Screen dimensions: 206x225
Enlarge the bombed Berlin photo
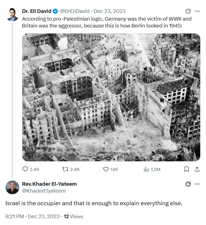111,97
